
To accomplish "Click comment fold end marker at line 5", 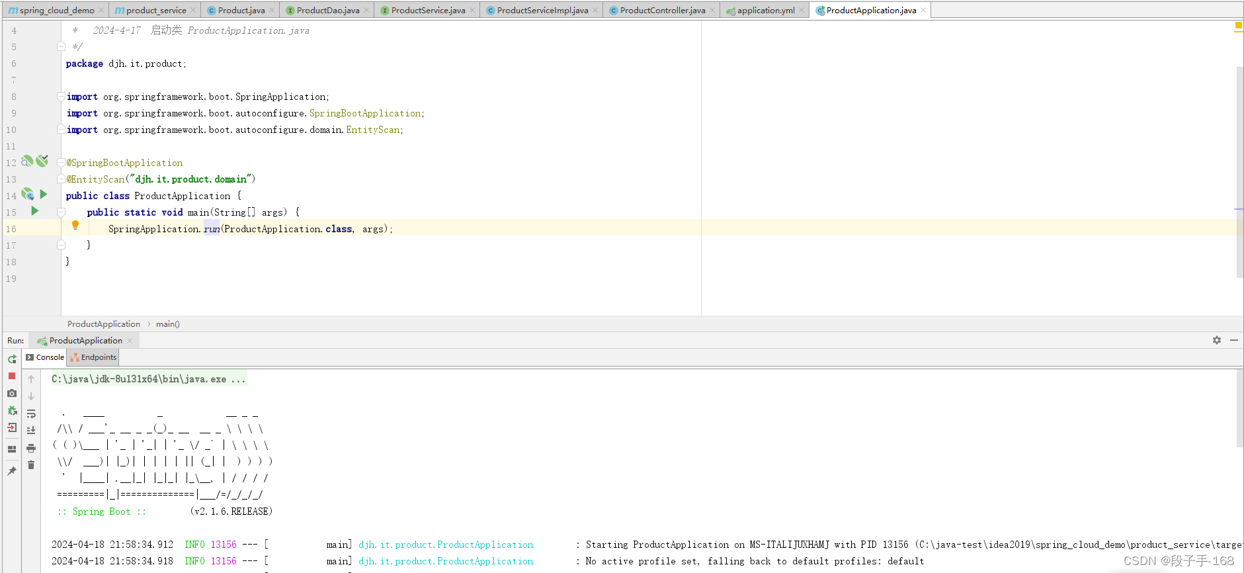I will pyautogui.click(x=61, y=46).
